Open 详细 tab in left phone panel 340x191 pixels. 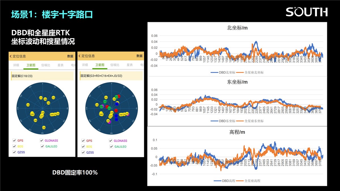(x=16, y=65)
